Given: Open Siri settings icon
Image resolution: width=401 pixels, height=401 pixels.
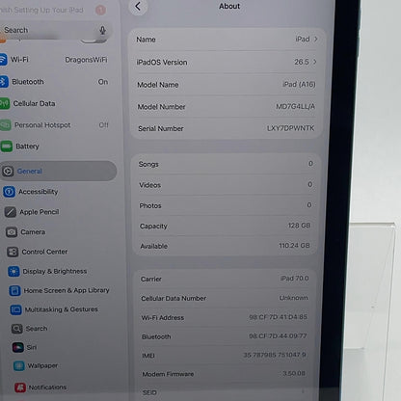Looking at the screenshot, I should coord(18,347).
